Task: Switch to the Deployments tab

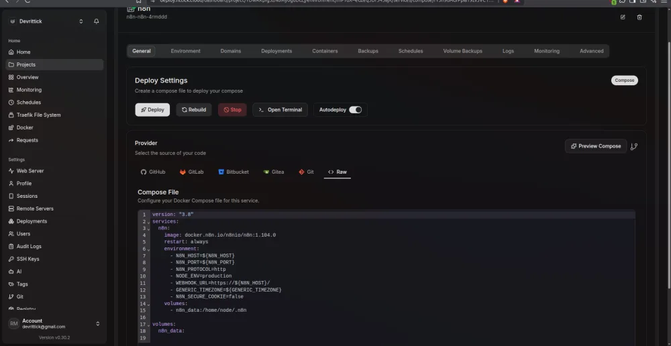Action: [x=276, y=51]
